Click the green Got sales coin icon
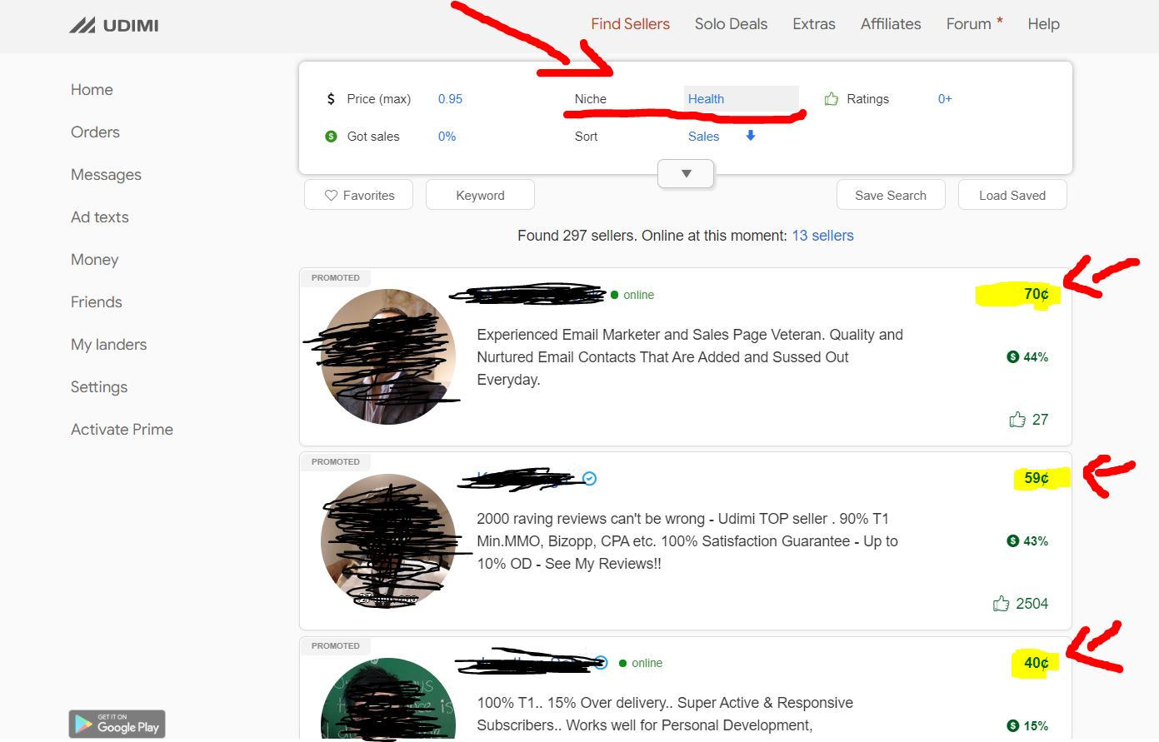The width and height of the screenshot is (1159, 742). 331,137
